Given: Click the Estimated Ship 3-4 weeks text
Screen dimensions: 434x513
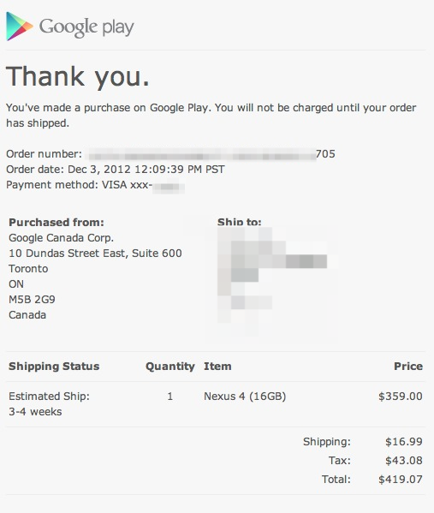Looking at the screenshot, I should coord(49,404).
